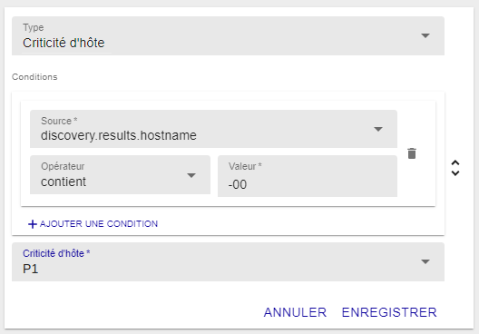
Task: Click the Ajouter une condition text
Action: point(99,224)
